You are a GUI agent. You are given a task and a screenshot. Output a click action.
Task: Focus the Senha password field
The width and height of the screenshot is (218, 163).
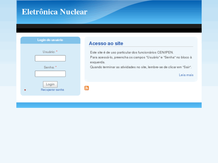coord(50,74)
